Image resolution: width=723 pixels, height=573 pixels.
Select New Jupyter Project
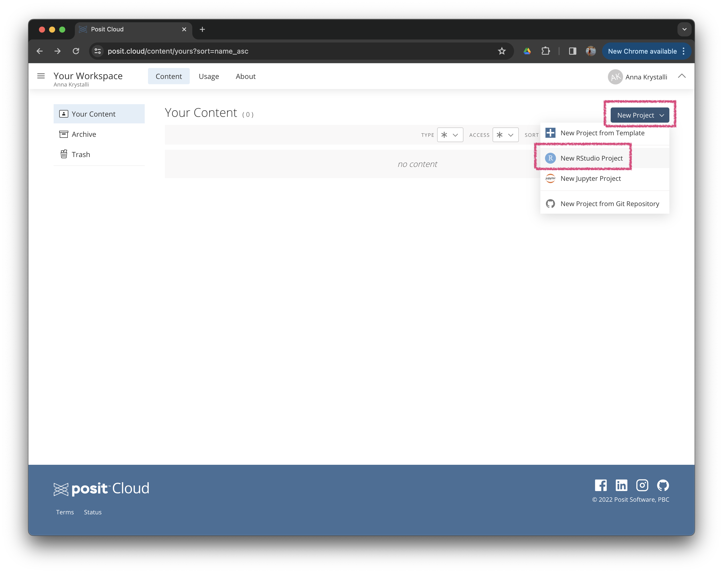point(605,178)
